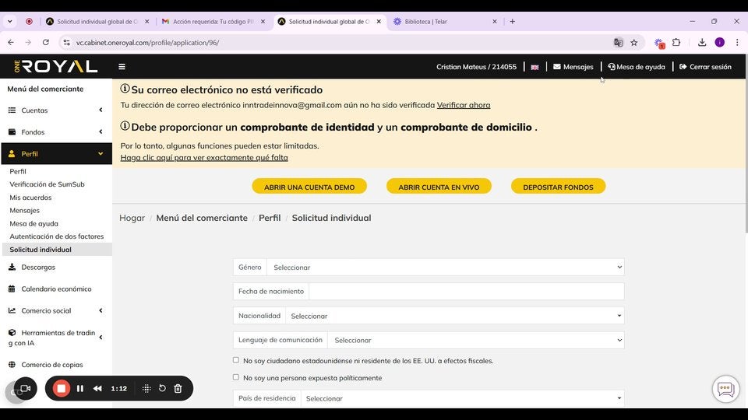748x420 pixels.
Task: Open the Nacionalidad dropdown
Action: coord(454,316)
